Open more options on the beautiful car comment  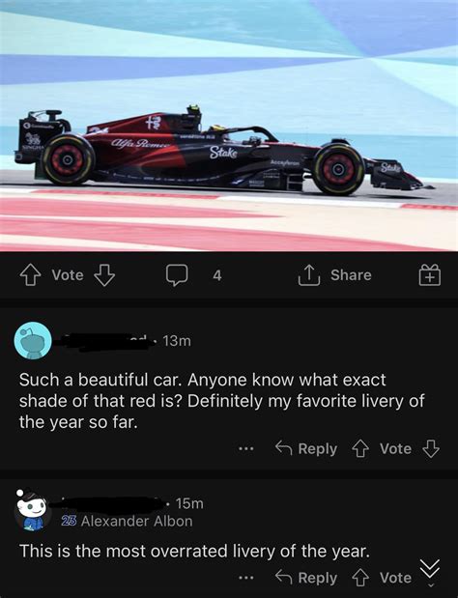coord(246,449)
